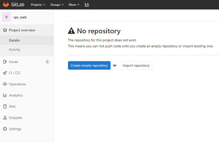
Task: Open the vpr_web project name link
Action: [20, 17]
